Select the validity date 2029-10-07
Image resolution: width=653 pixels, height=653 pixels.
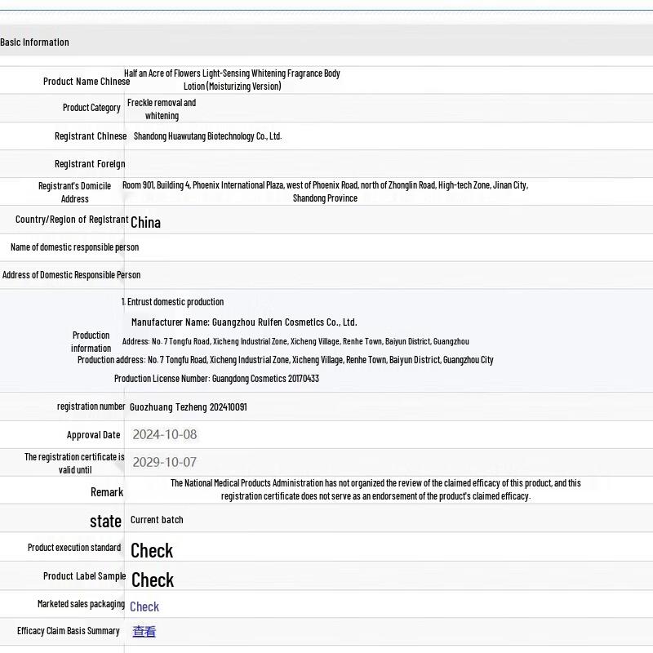tap(165, 462)
